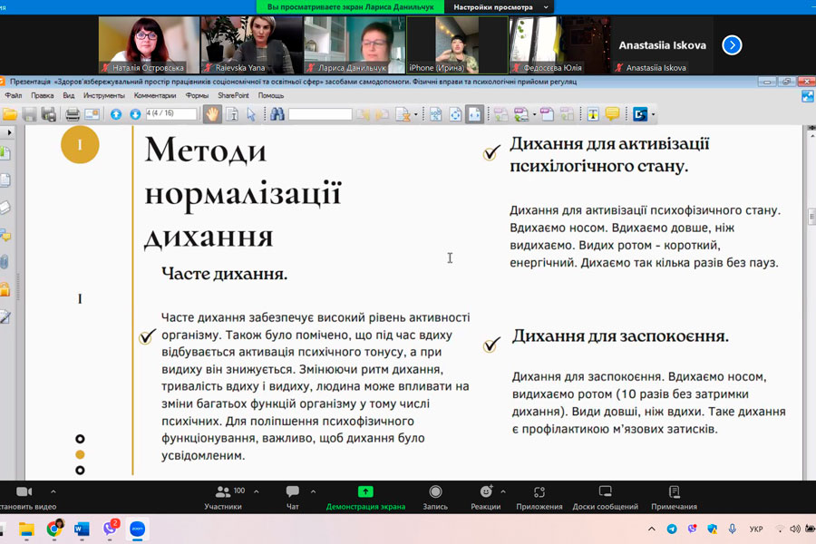
Task: Open the Участники participants list
Action: pos(223,497)
